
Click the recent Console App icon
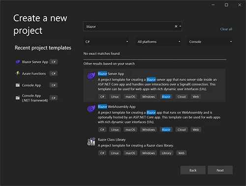[x=18, y=85]
